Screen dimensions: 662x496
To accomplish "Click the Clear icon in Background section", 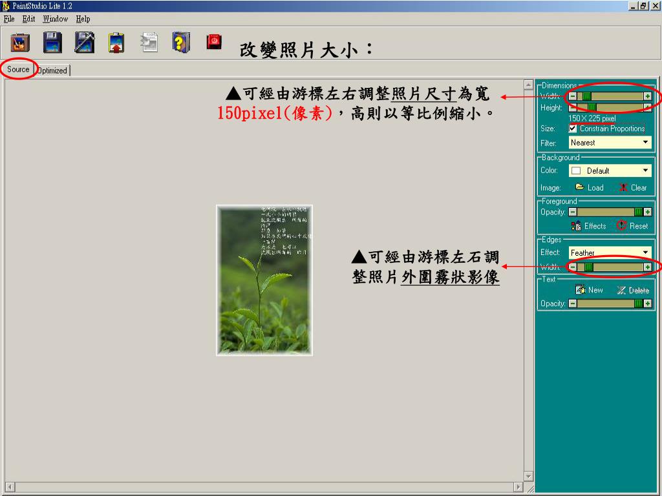I will (623, 187).
